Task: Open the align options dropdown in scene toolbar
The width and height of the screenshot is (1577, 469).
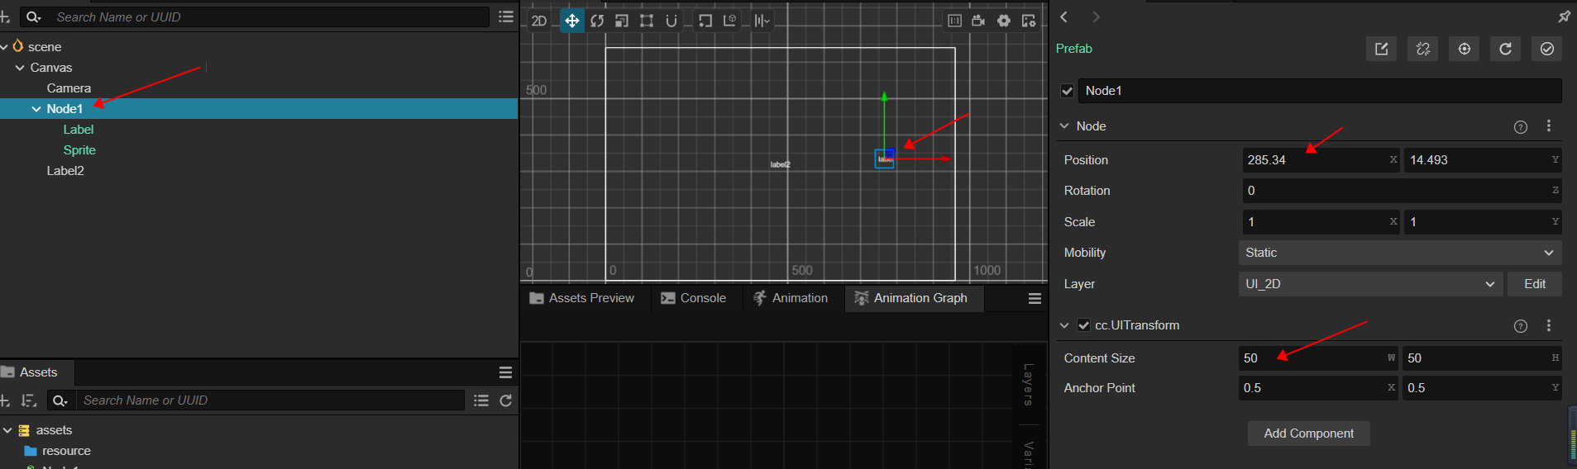Action: click(762, 21)
